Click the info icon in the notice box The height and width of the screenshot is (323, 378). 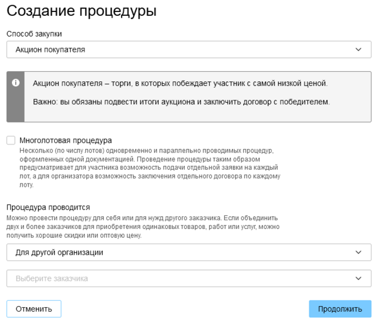pos(16,83)
